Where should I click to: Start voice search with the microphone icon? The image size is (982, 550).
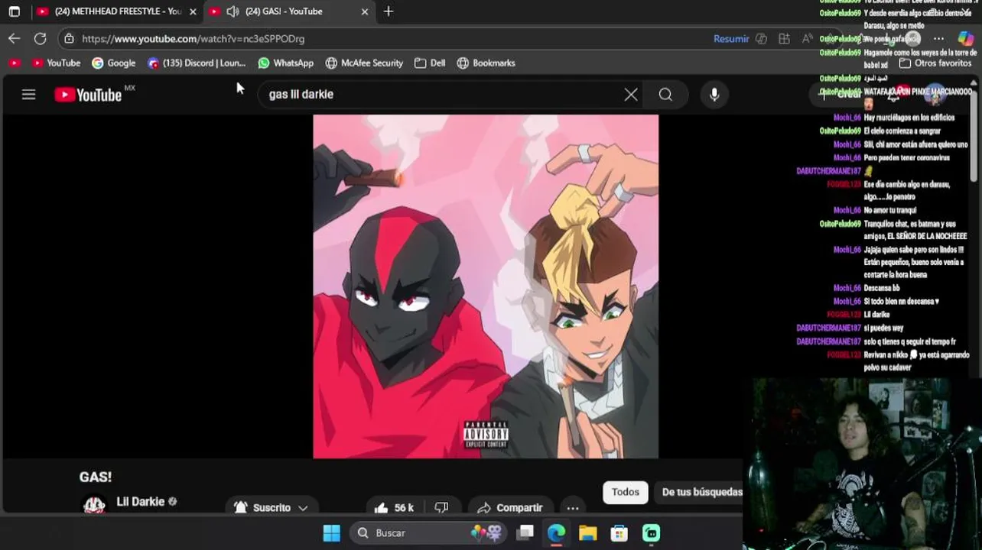(714, 95)
